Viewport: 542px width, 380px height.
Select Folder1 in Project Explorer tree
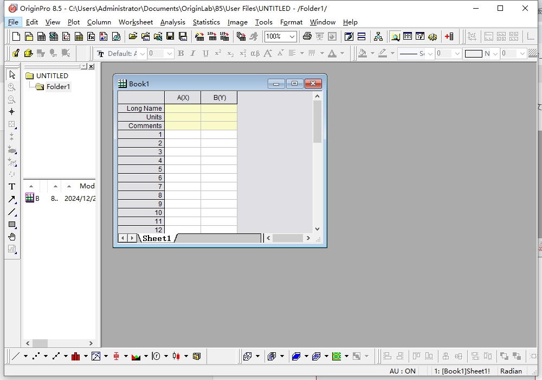[x=58, y=86]
